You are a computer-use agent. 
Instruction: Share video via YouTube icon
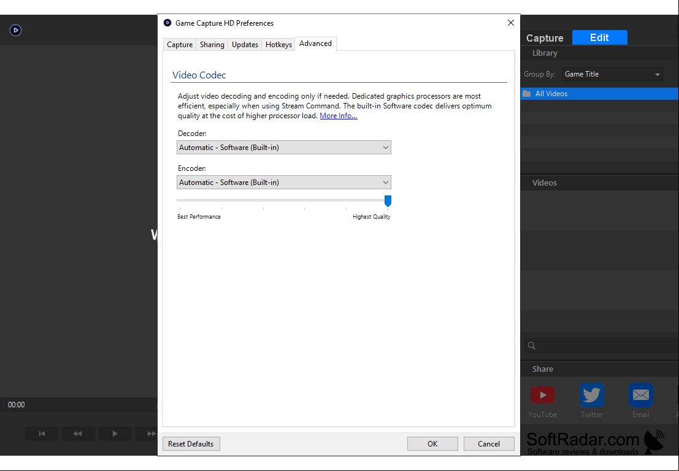click(x=543, y=395)
